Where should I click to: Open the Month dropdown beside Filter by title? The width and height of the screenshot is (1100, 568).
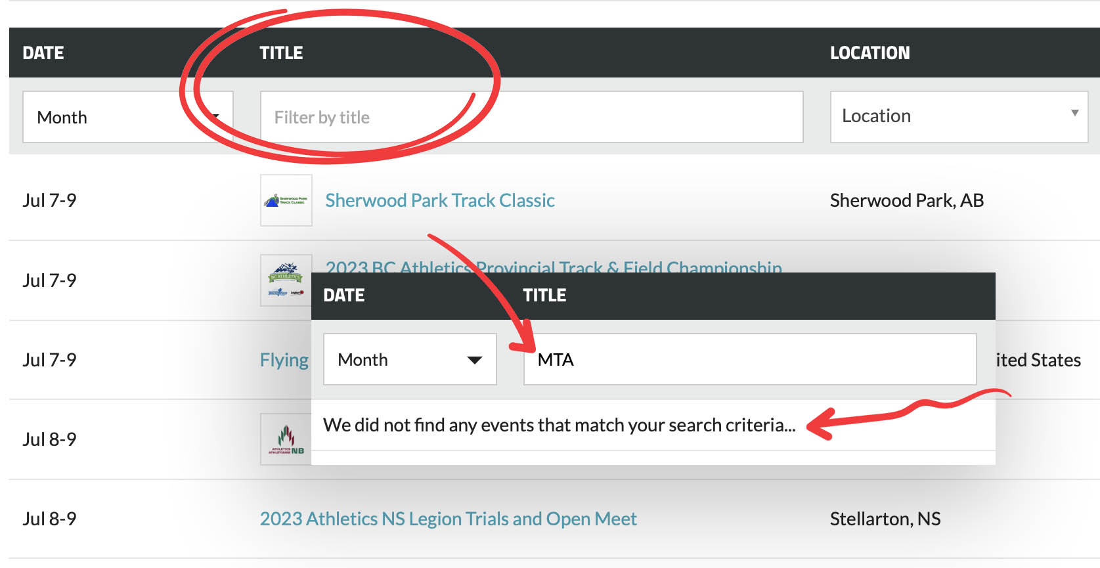pyautogui.click(x=127, y=117)
